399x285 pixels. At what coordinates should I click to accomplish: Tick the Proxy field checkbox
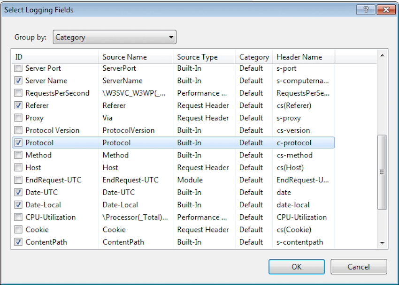click(18, 118)
